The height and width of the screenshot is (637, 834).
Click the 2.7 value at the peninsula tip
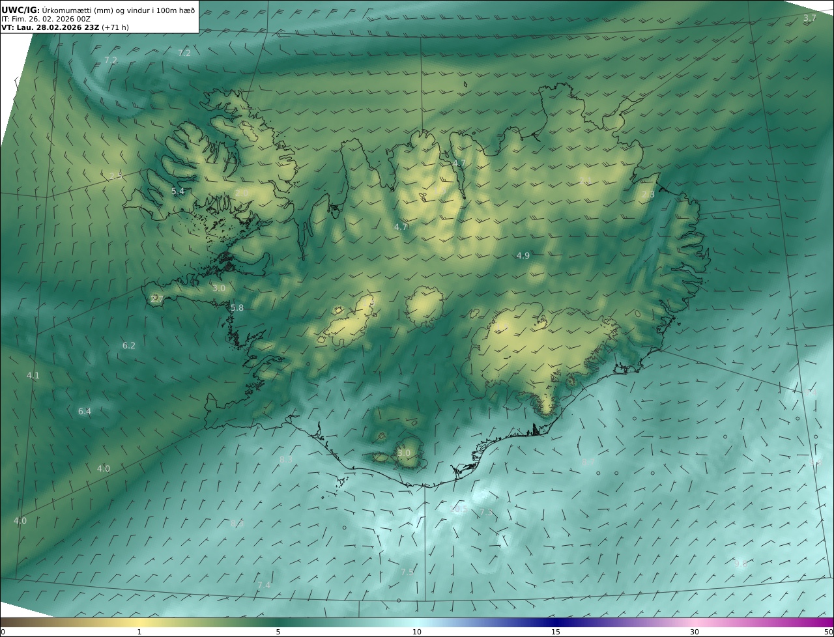pos(157,299)
